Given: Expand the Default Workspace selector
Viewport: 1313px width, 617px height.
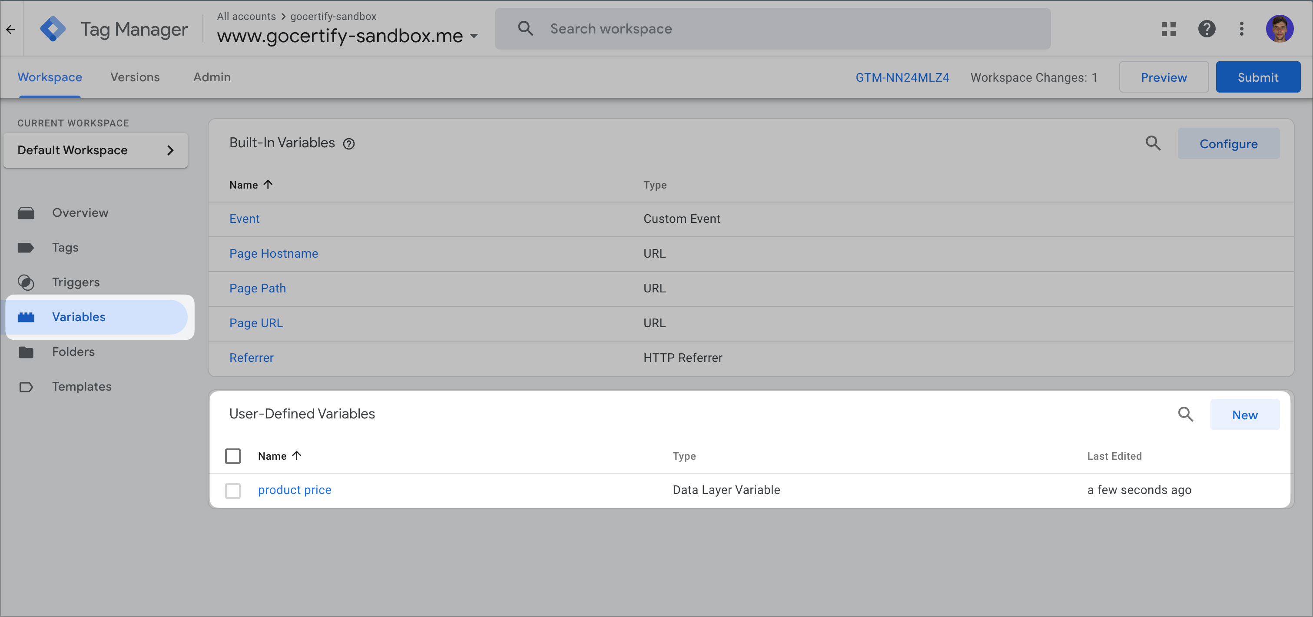Looking at the screenshot, I should point(95,150).
